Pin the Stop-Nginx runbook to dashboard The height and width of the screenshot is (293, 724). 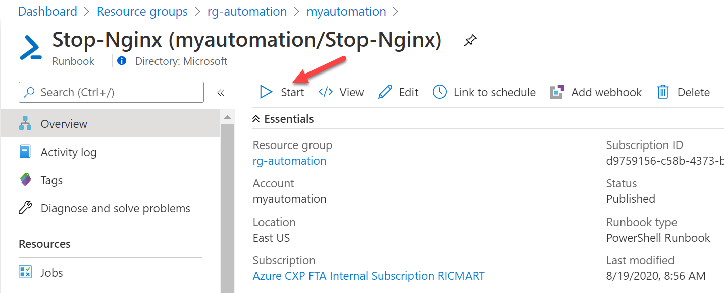click(x=470, y=41)
